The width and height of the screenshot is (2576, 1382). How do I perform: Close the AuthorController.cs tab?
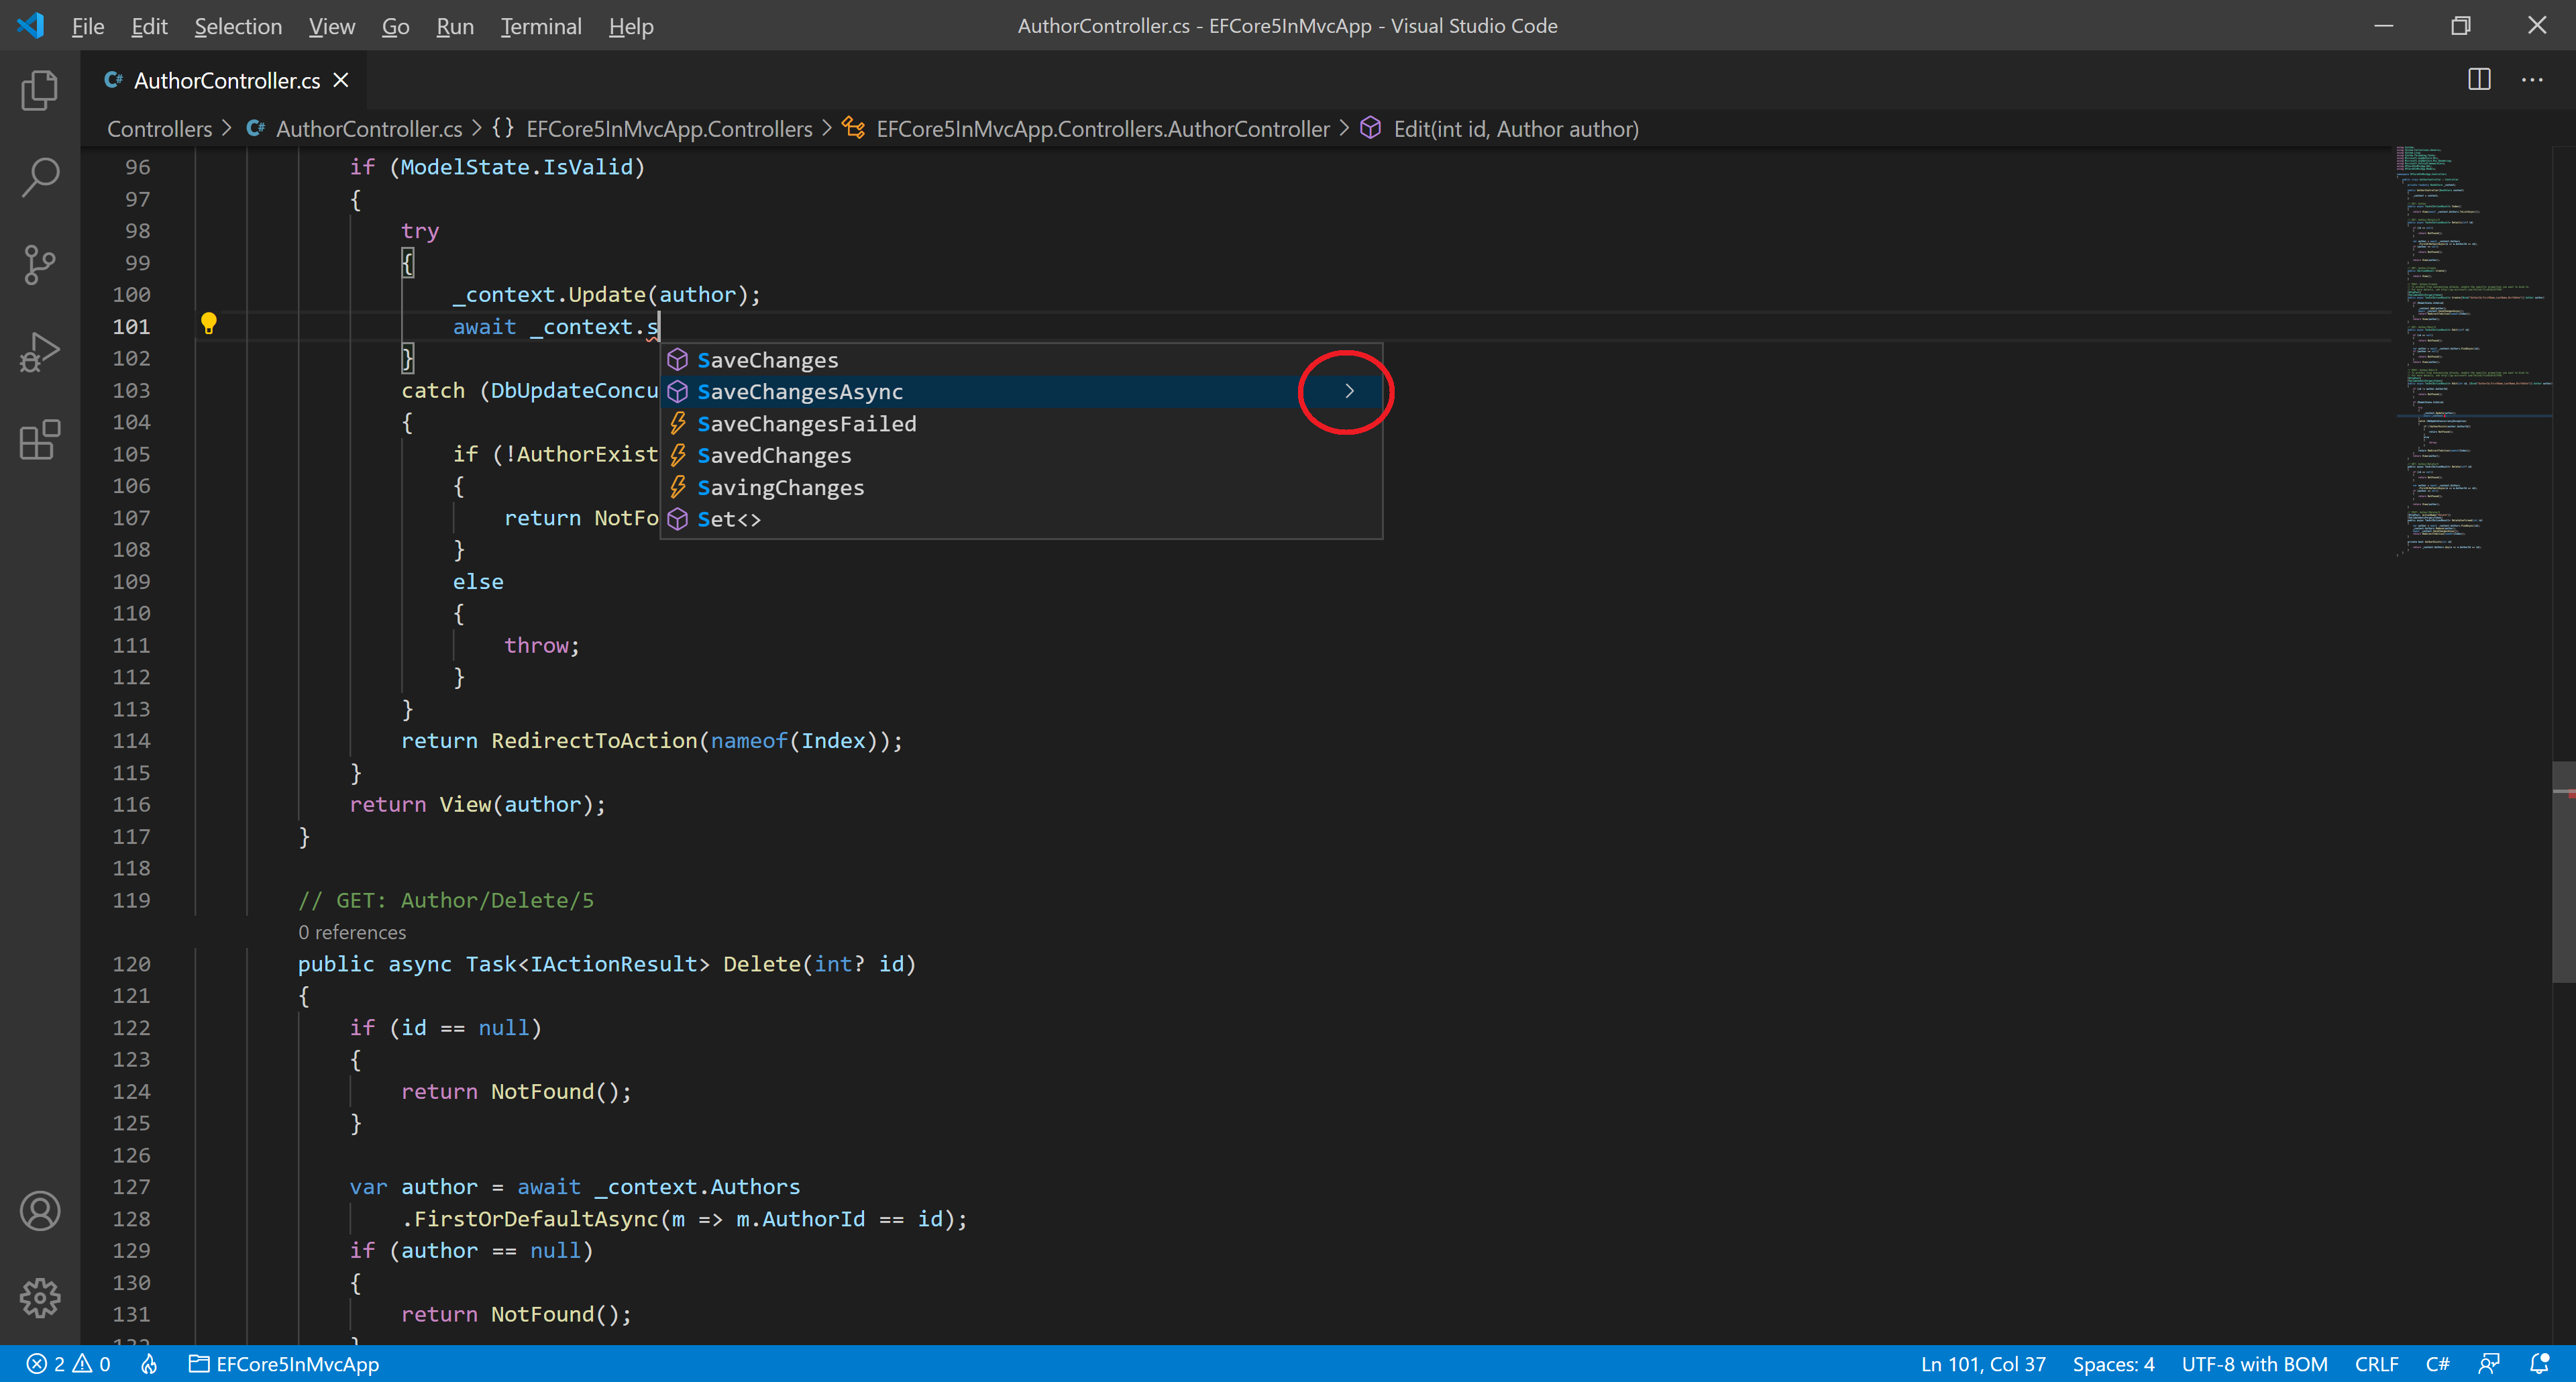pos(341,80)
